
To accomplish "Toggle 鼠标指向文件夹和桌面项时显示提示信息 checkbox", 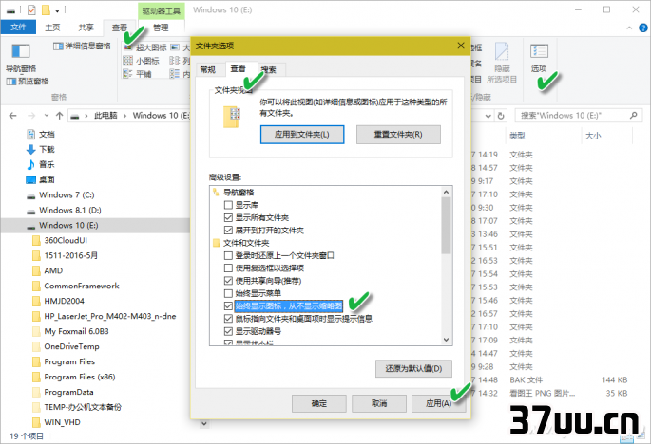I will [228, 319].
